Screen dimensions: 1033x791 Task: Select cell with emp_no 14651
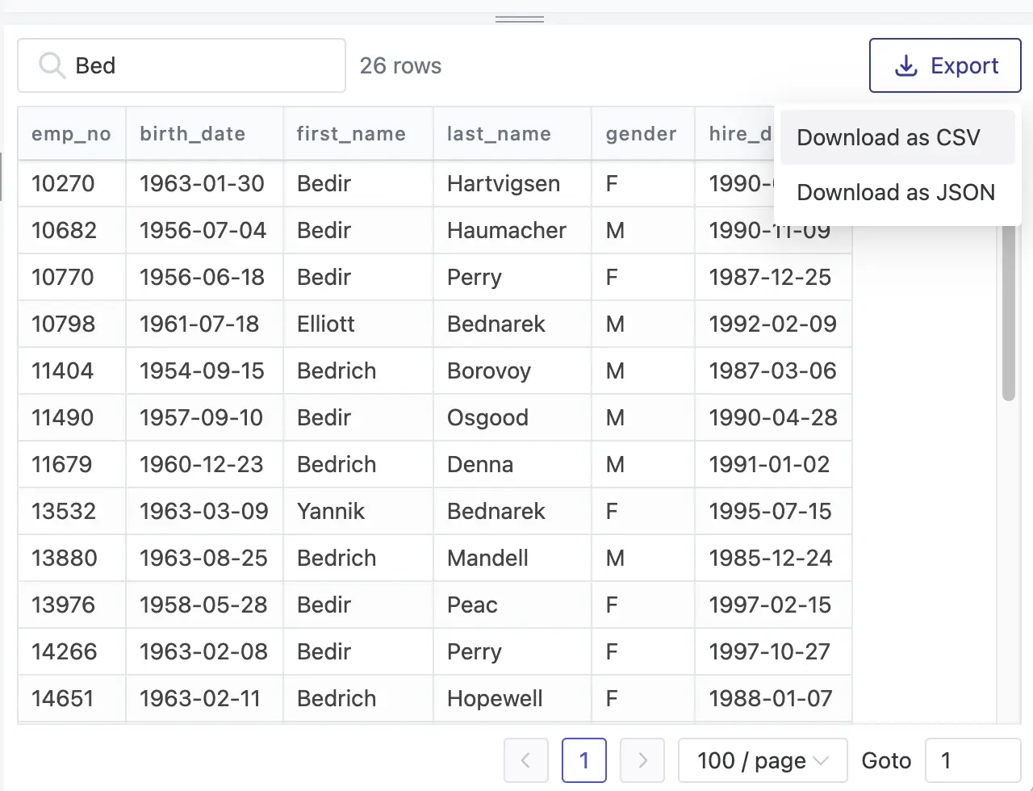pos(72,698)
